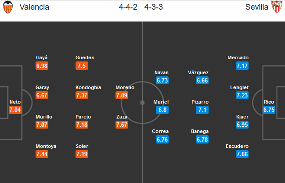Select Montoya's 7.44 rating badge
Image resolution: width=285 pixels, height=183 pixels.
(42, 154)
